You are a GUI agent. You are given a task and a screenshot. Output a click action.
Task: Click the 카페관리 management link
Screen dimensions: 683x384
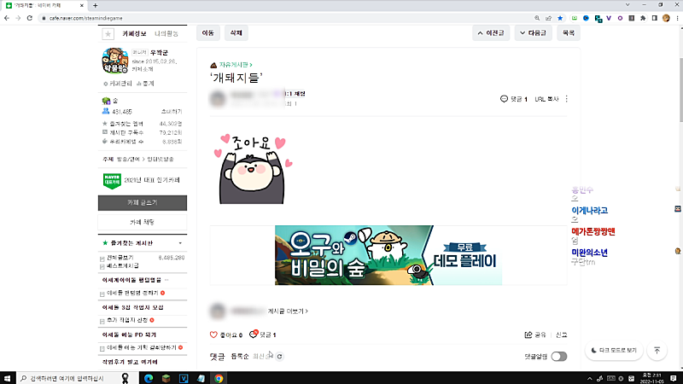click(x=118, y=84)
